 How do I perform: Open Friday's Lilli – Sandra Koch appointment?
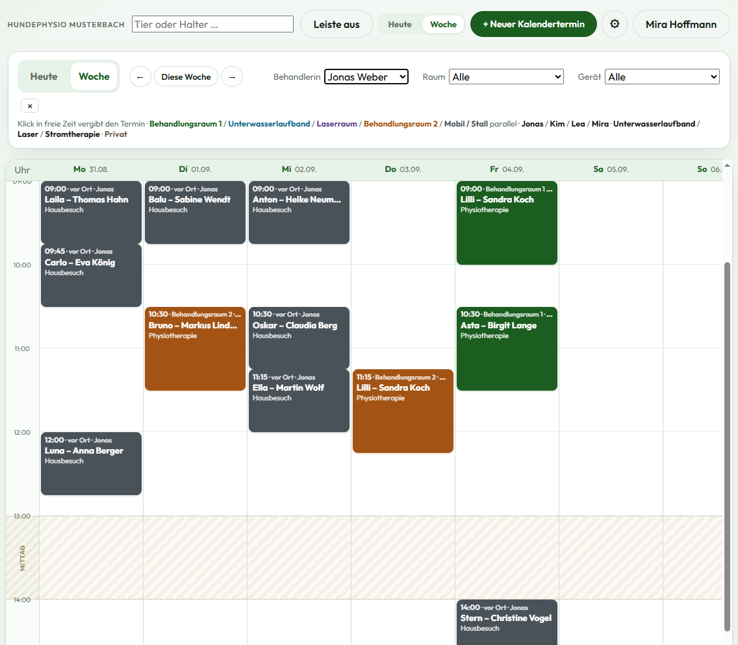507,223
